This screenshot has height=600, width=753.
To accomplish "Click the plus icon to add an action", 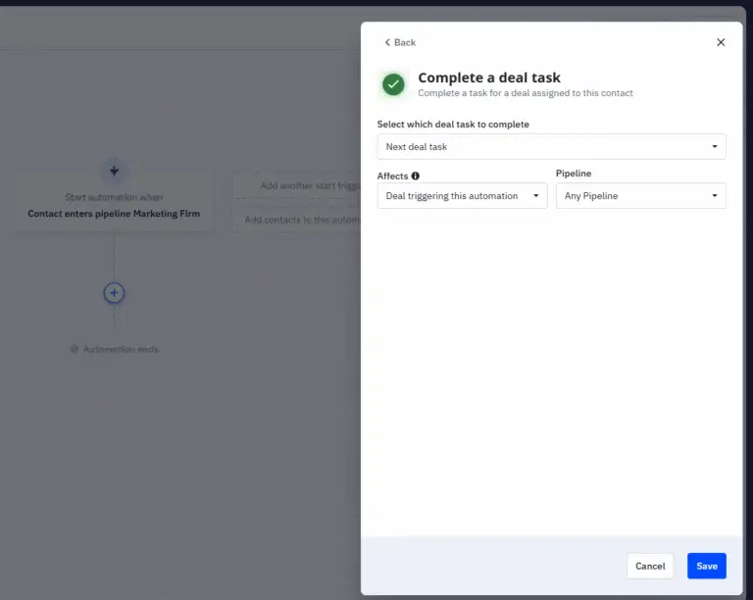I will [115, 293].
